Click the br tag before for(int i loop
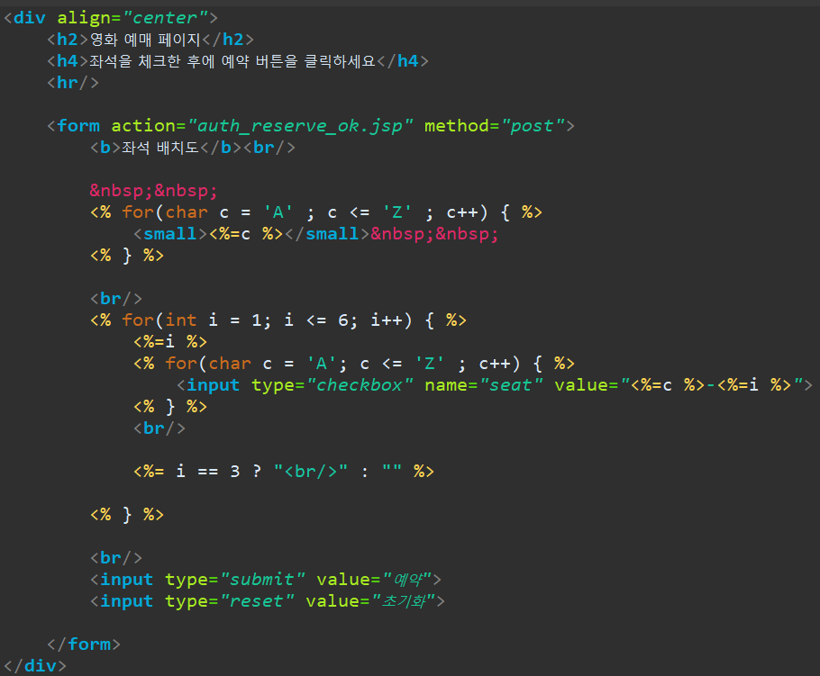 click(x=116, y=299)
